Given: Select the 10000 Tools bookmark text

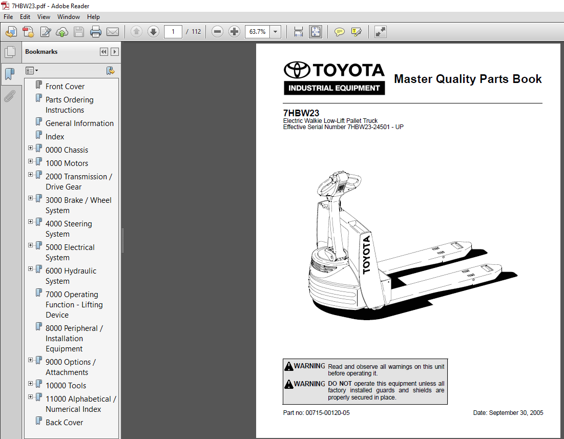Looking at the screenshot, I should coord(66,385).
